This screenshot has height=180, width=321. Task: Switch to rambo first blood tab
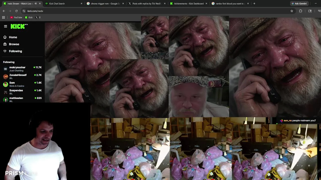pyautogui.click(x=230, y=3)
